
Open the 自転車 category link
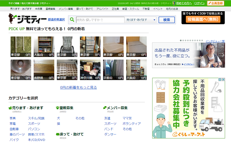pos(14,129)
